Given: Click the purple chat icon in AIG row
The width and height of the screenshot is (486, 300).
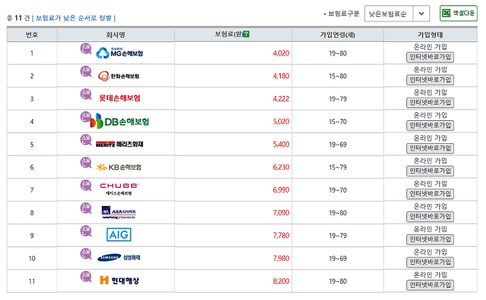Looking at the screenshot, I should tap(86, 232).
